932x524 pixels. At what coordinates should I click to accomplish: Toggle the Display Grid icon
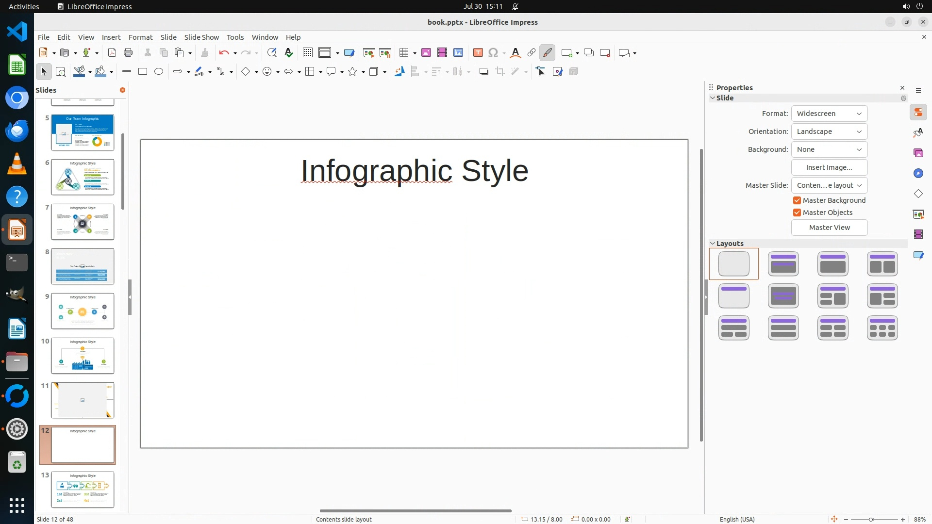pos(308,53)
